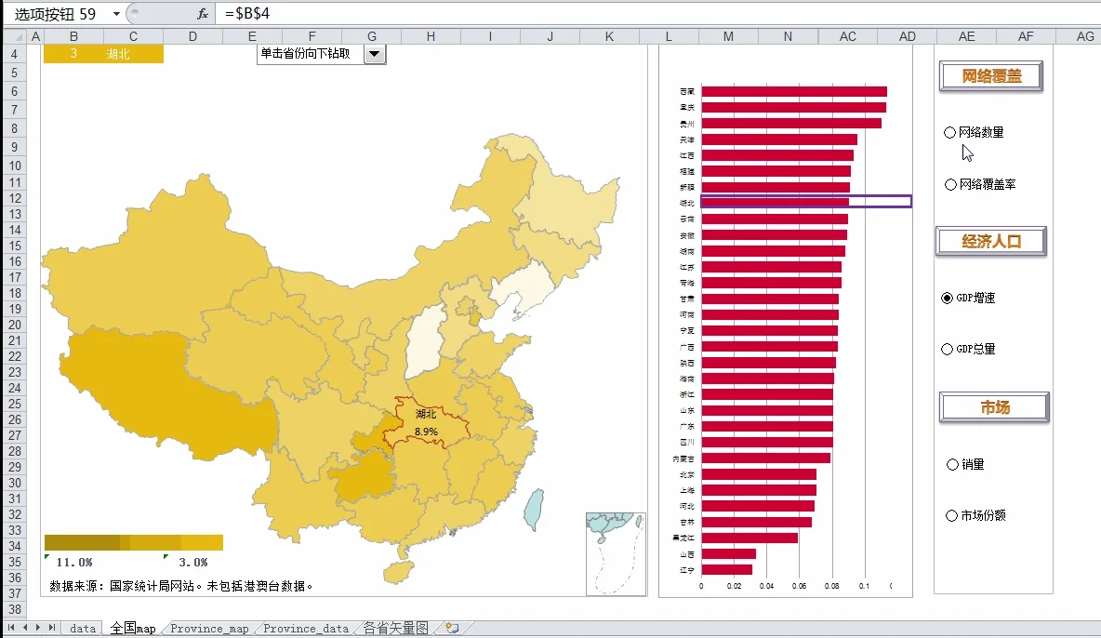
Task: Expand the Name Box dropdown arrow
Action: coord(116,14)
